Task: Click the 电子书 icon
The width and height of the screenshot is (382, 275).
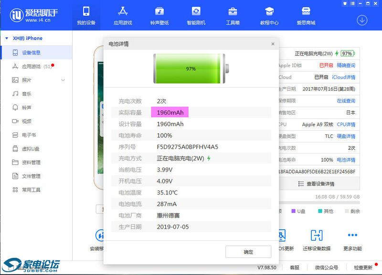Action: [x=15, y=135]
